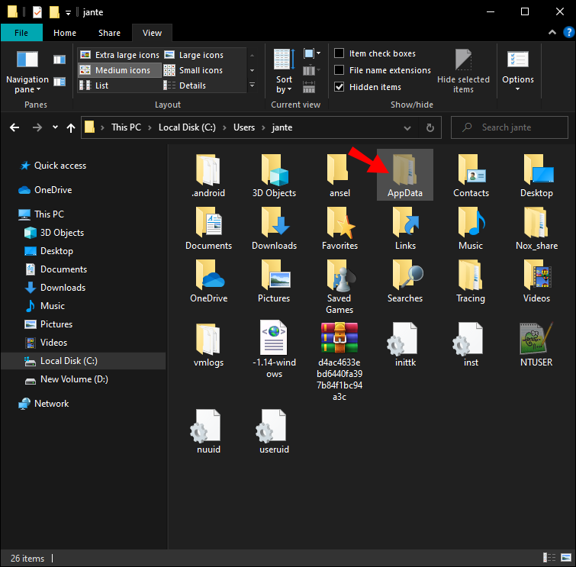Image resolution: width=576 pixels, height=567 pixels.
Task: Open the WinRAR archive file d4ac4633e
Action: [x=339, y=338]
